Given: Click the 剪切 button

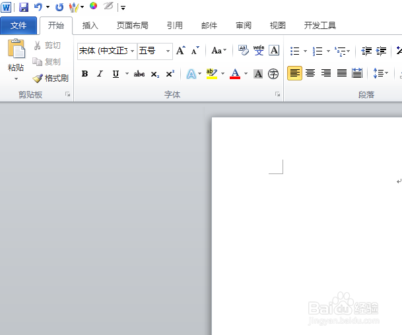Looking at the screenshot, I should [x=47, y=46].
